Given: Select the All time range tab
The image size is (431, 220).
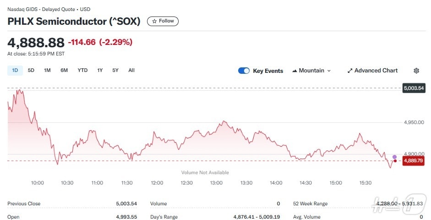Looking at the screenshot, I should click(131, 70).
